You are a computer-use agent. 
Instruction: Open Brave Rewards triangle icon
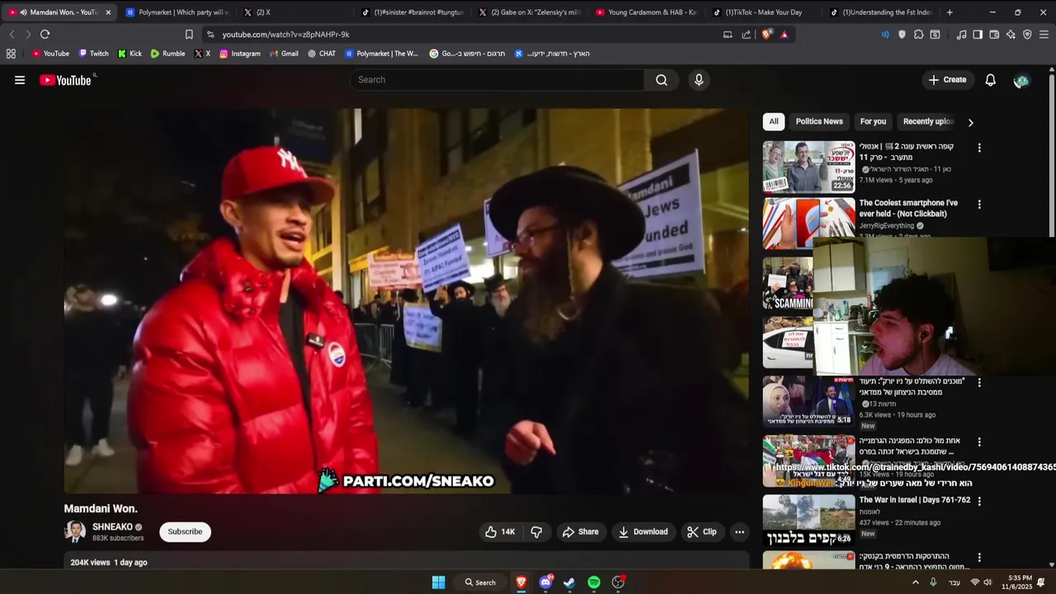pos(784,35)
